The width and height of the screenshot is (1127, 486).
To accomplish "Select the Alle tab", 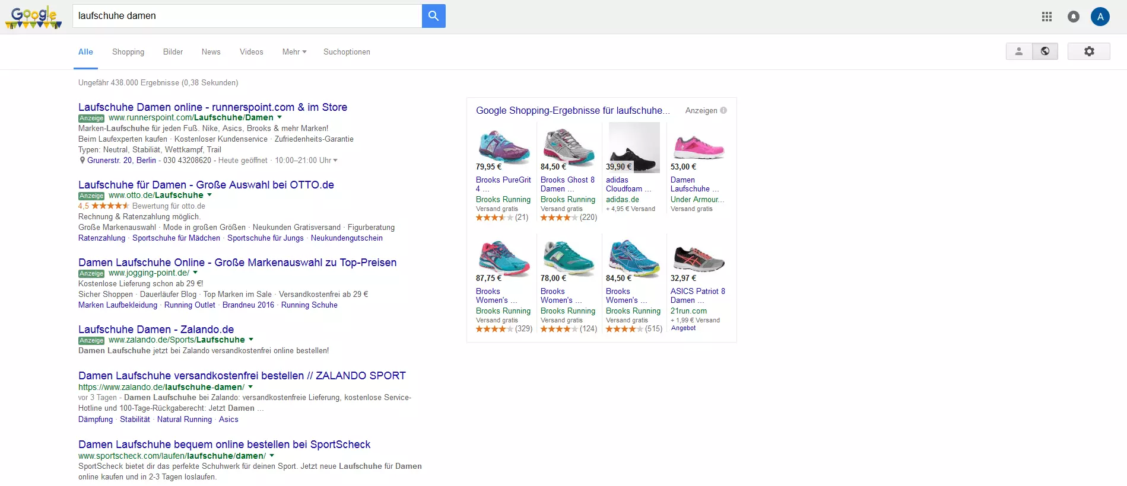I will [x=85, y=52].
